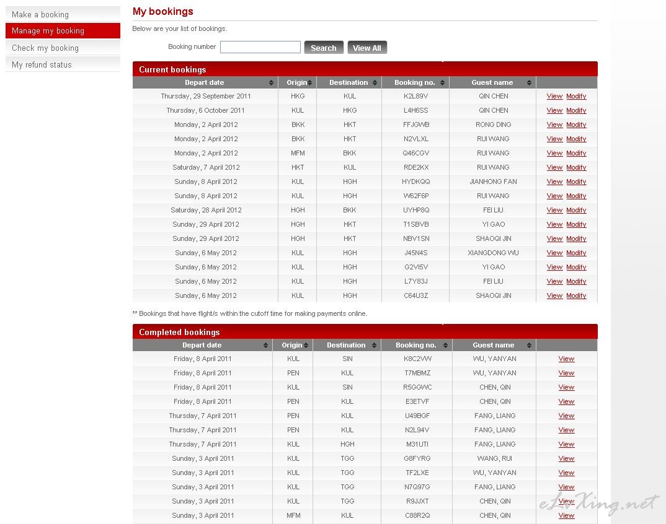View booking Q46CGV from MFM
Image resolution: width=666 pixels, height=524 pixels.
(554, 153)
